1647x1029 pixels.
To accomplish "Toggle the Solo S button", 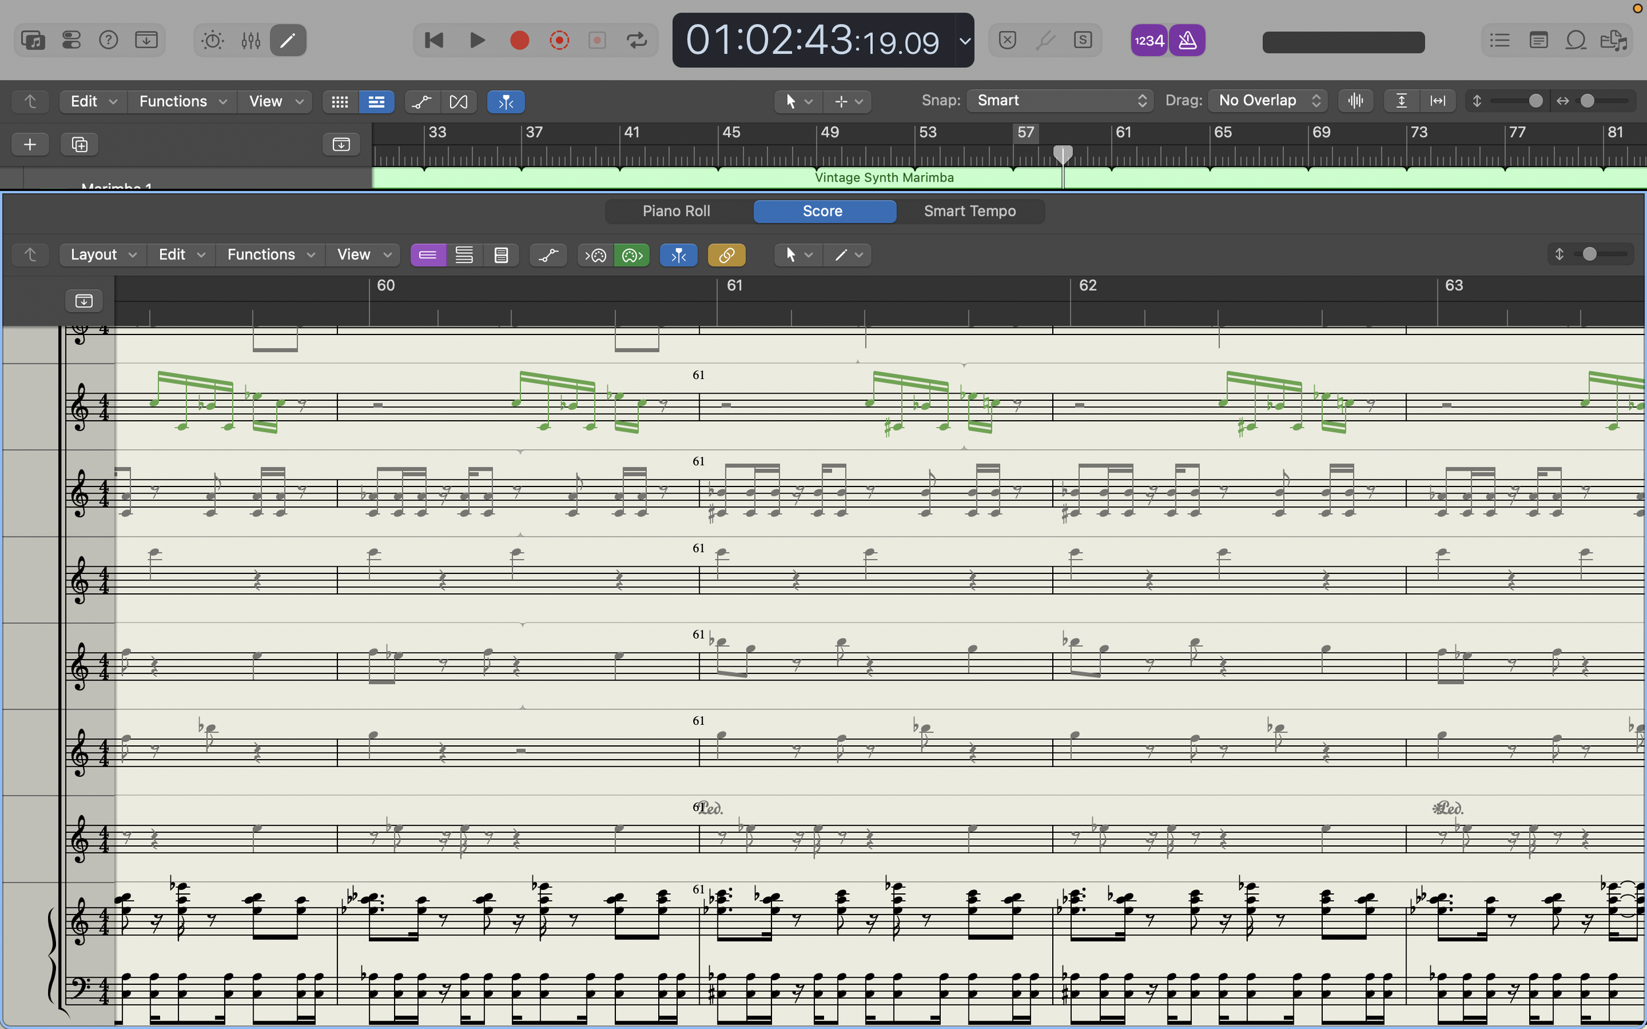I will (x=1082, y=40).
